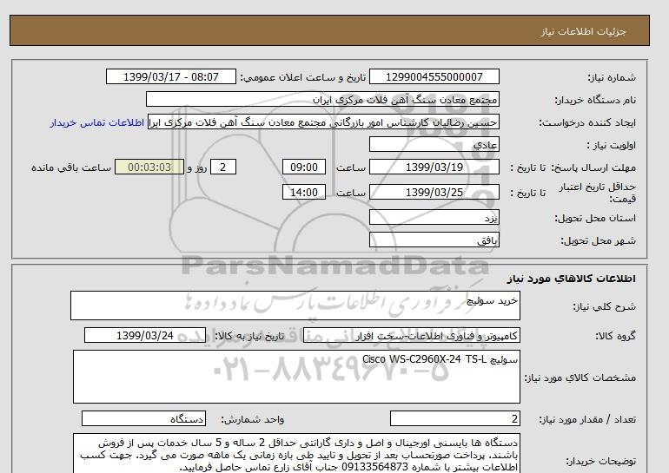Click the label شهر محل تحویل
This screenshot has width=669, height=473.
[x=598, y=240]
